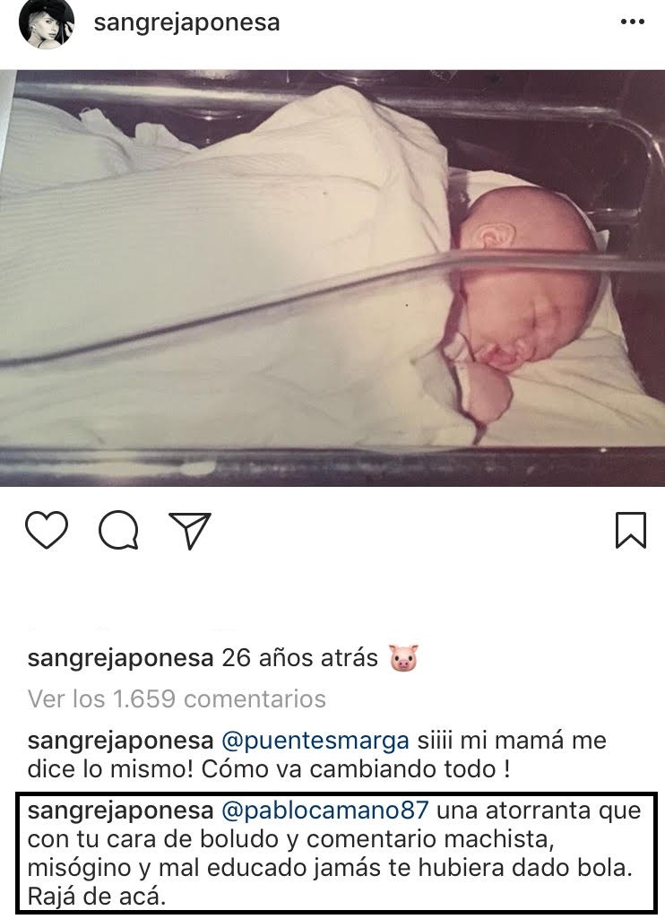665x919 pixels.
Task: Like the post with the heart icon
Action: pos(47,530)
